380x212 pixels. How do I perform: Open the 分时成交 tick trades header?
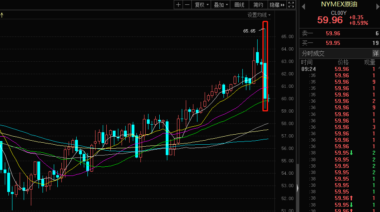[x=313, y=53]
